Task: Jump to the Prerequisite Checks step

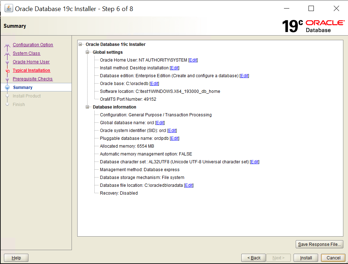Action: (x=33, y=79)
